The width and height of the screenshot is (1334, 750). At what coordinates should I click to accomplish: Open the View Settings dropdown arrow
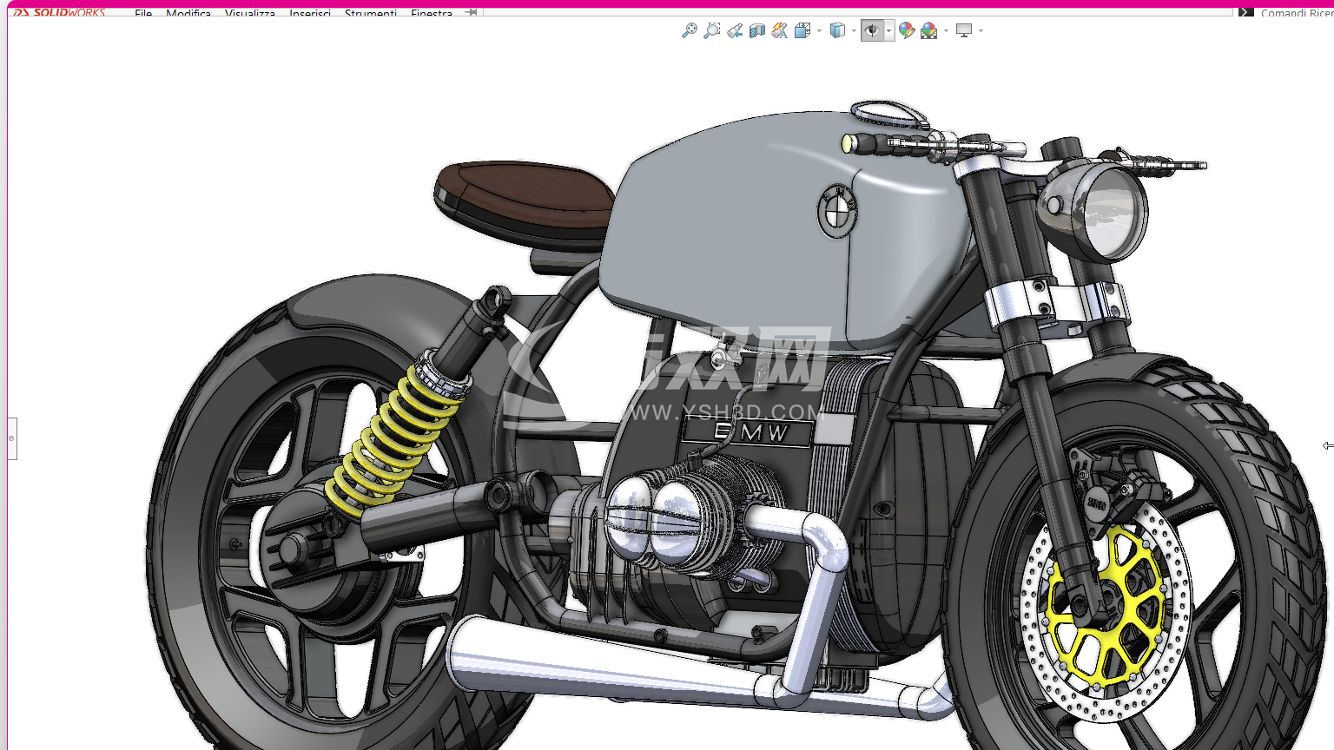981,31
